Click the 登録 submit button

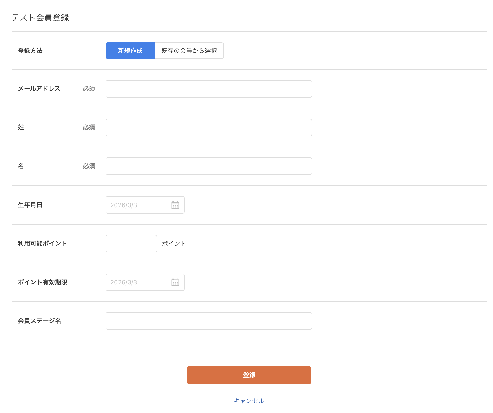(249, 375)
